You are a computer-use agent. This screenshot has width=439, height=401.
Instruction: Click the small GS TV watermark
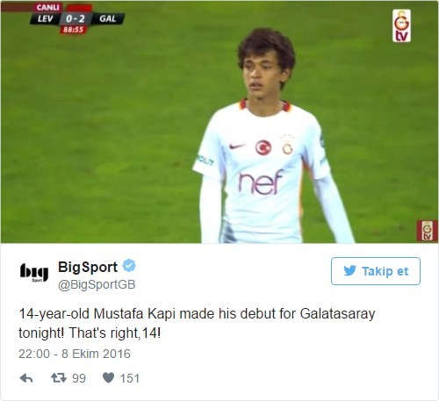[428, 231]
